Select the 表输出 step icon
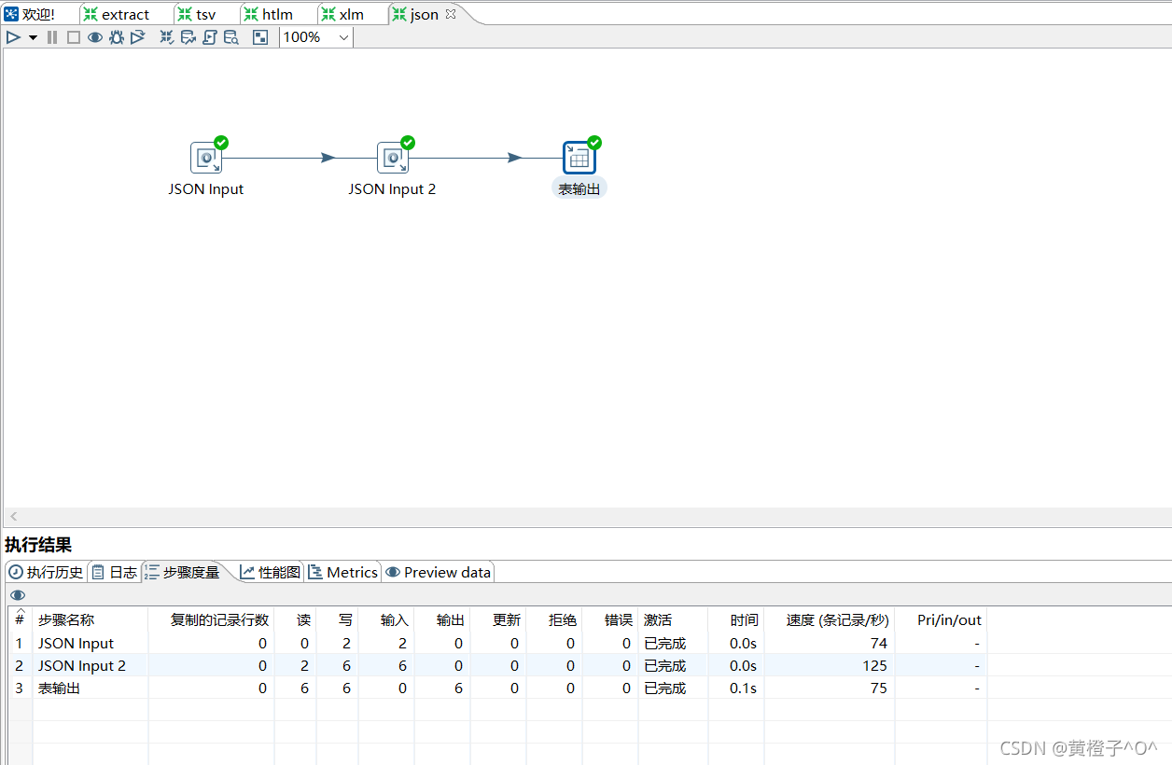This screenshot has width=1172, height=765. (x=579, y=158)
